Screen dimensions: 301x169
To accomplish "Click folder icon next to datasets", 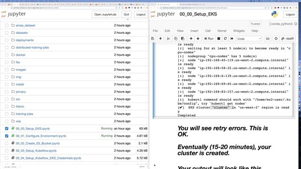I will click(x=13, y=32).
